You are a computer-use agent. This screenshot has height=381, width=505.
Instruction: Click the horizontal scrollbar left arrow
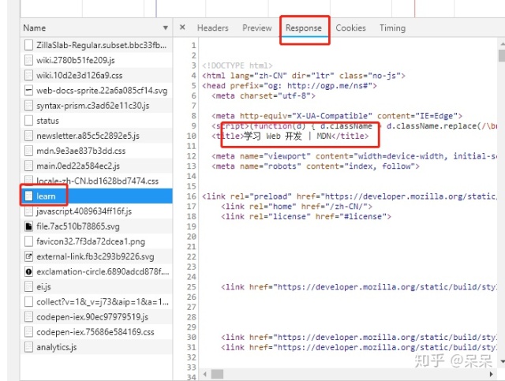click(205, 374)
